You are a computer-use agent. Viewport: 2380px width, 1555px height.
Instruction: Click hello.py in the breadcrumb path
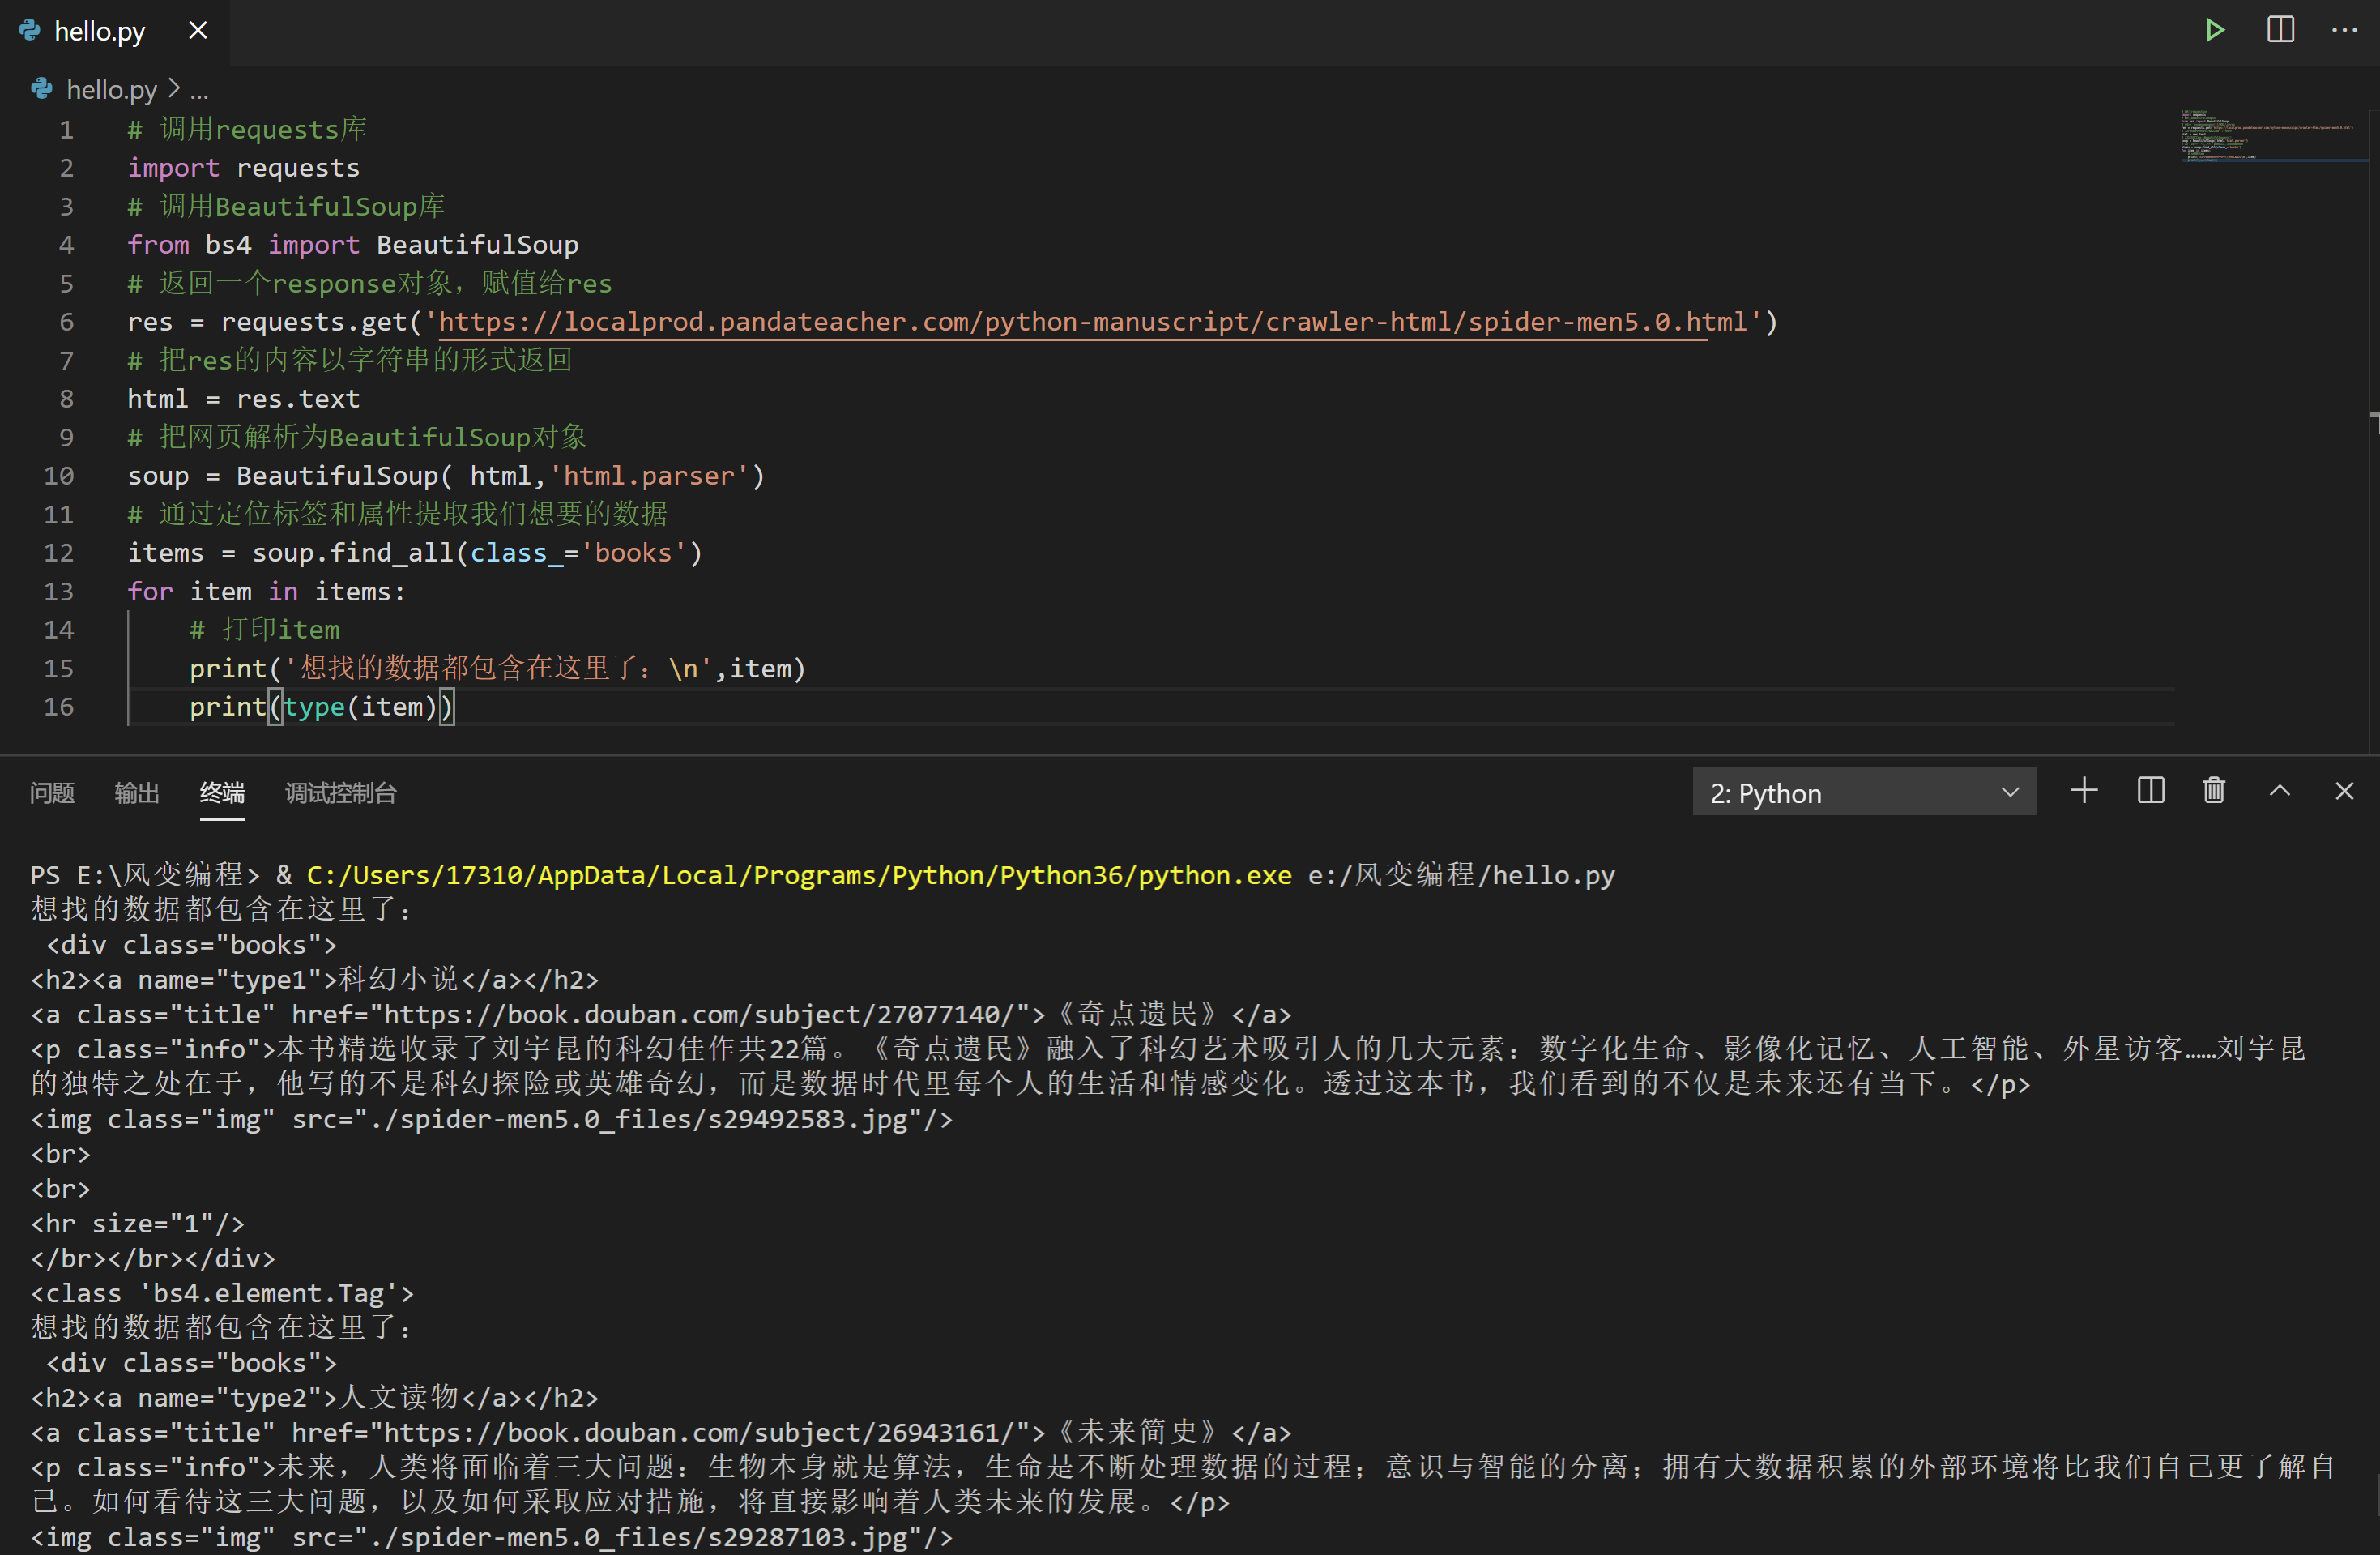coord(111,90)
